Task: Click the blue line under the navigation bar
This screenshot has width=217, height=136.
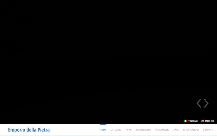Action: (x=108, y=136)
